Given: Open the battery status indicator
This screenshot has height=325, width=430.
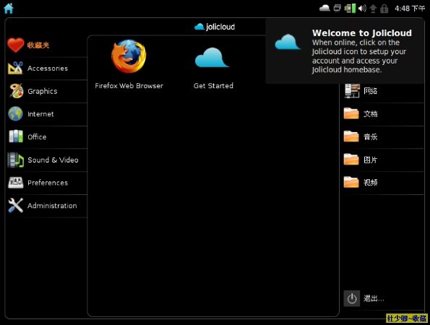Looking at the screenshot, I should 351,8.
